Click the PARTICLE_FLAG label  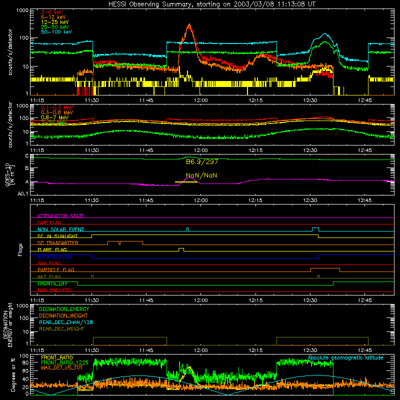click(x=56, y=269)
